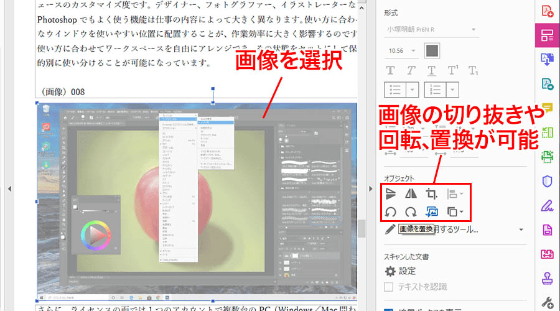Open the Protect shield tool
The image size is (560, 311).
[x=547, y=182]
